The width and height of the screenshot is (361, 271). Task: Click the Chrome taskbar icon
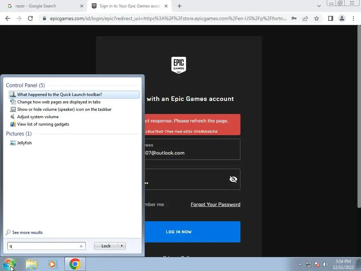(x=75, y=264)
